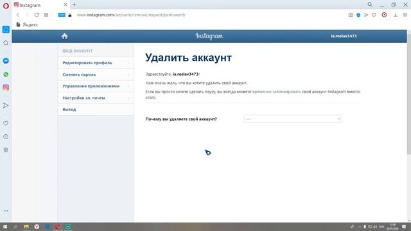Open WhatsApp in the Opera sidebar
Image resolution: width=411 pixels, height=231 pixels.
click(6, 74)
